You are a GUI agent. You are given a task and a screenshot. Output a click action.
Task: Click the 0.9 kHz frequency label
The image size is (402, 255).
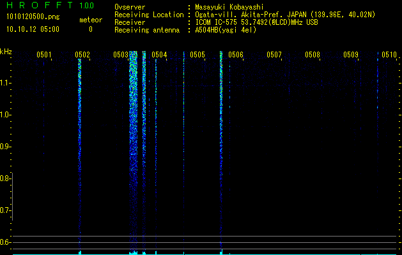[x=4, y=147]
